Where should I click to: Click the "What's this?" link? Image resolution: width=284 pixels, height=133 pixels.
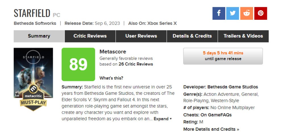click(x=111, y=78)
